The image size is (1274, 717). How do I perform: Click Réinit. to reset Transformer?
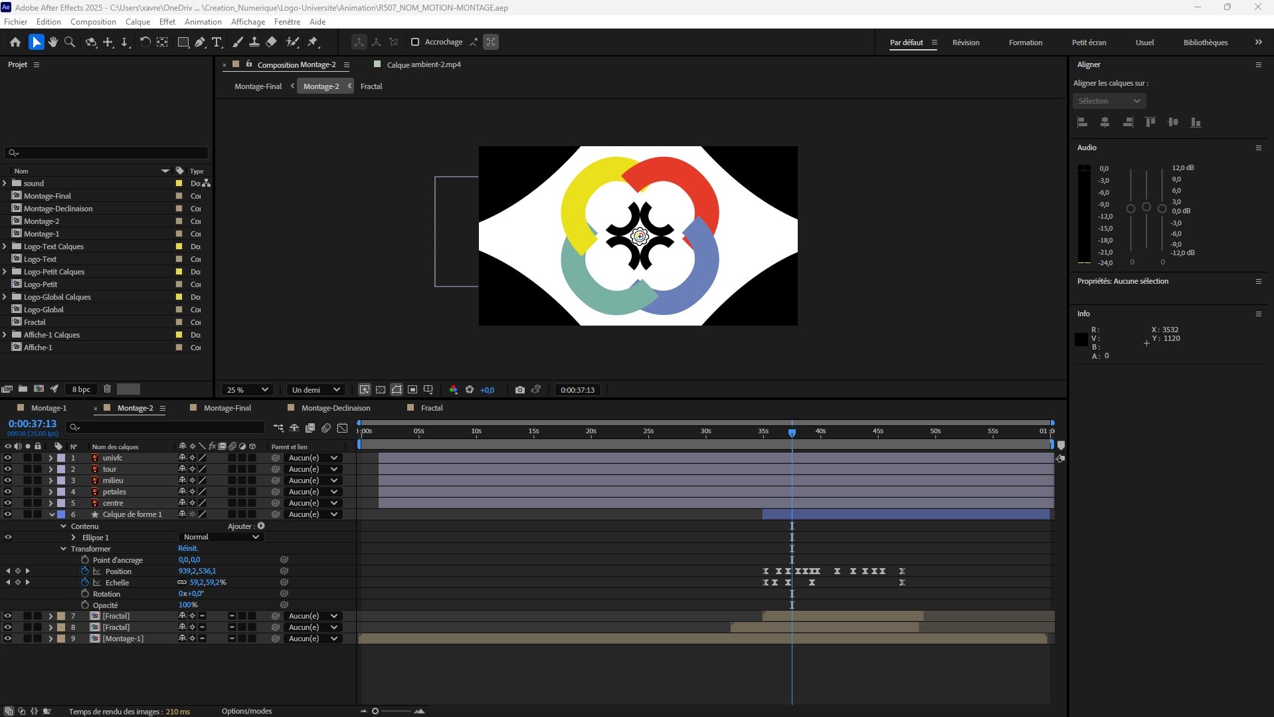coord(188,549)
